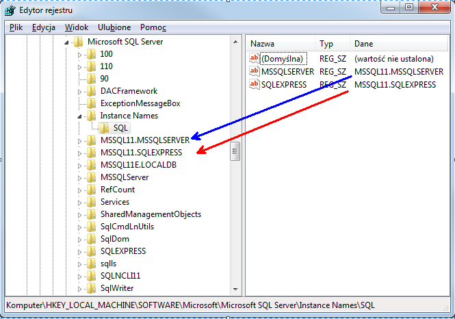
Task: Click the tree scrollbar down arrow
Action: click(x=235, y=290)
